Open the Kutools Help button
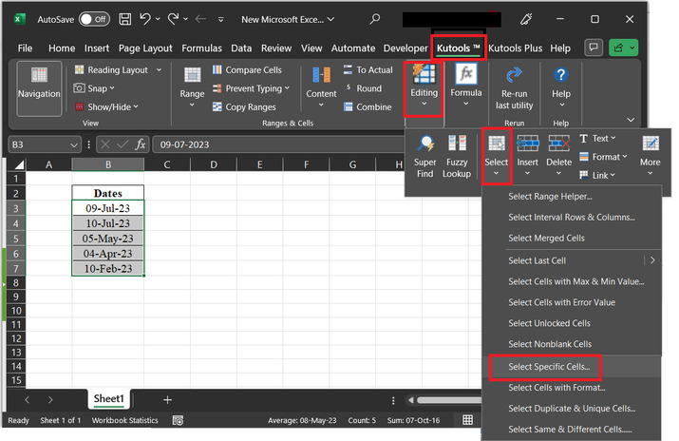 (561, 86)
